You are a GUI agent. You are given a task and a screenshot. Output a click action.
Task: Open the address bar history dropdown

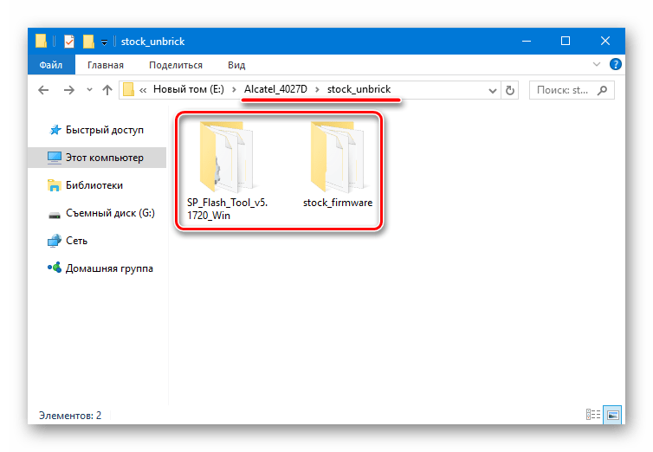tap(492, 90)
